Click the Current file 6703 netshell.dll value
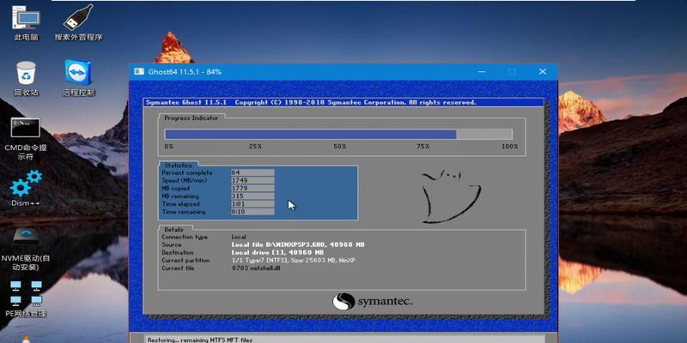The image size is (687, 343). [x=256, y=268]
